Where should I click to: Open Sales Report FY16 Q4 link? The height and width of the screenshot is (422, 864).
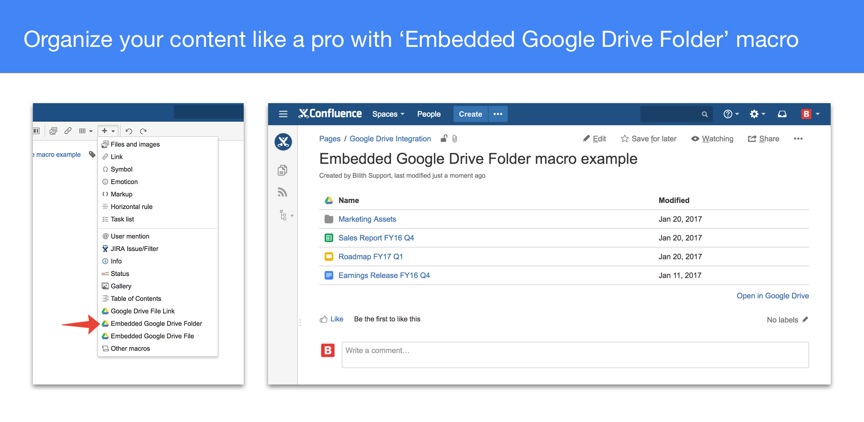(x=376, y=238)
